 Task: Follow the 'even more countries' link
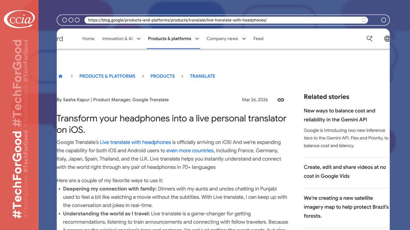[x=190, y=150]
